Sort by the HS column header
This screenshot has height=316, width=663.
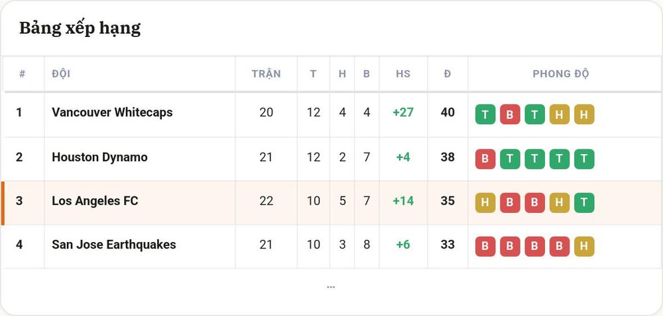pyautogui.click(x=403, y=74)
